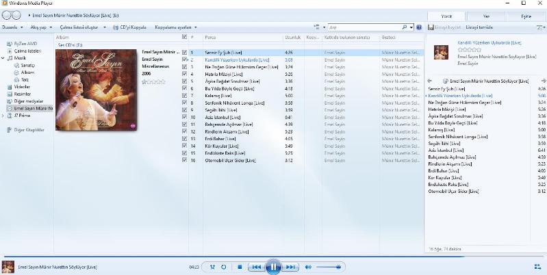Screen dimensions: 547x275
Task: Open Çalma listeleri in sidebar
Action: (25, 51)
